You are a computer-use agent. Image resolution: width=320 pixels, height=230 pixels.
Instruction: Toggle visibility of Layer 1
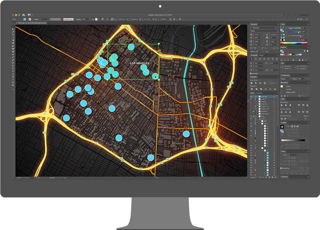[x=251, y=119]
